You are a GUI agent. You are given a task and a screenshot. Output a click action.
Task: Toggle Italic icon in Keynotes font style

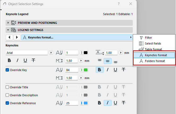pyautogui.click(x=17, y=60)
